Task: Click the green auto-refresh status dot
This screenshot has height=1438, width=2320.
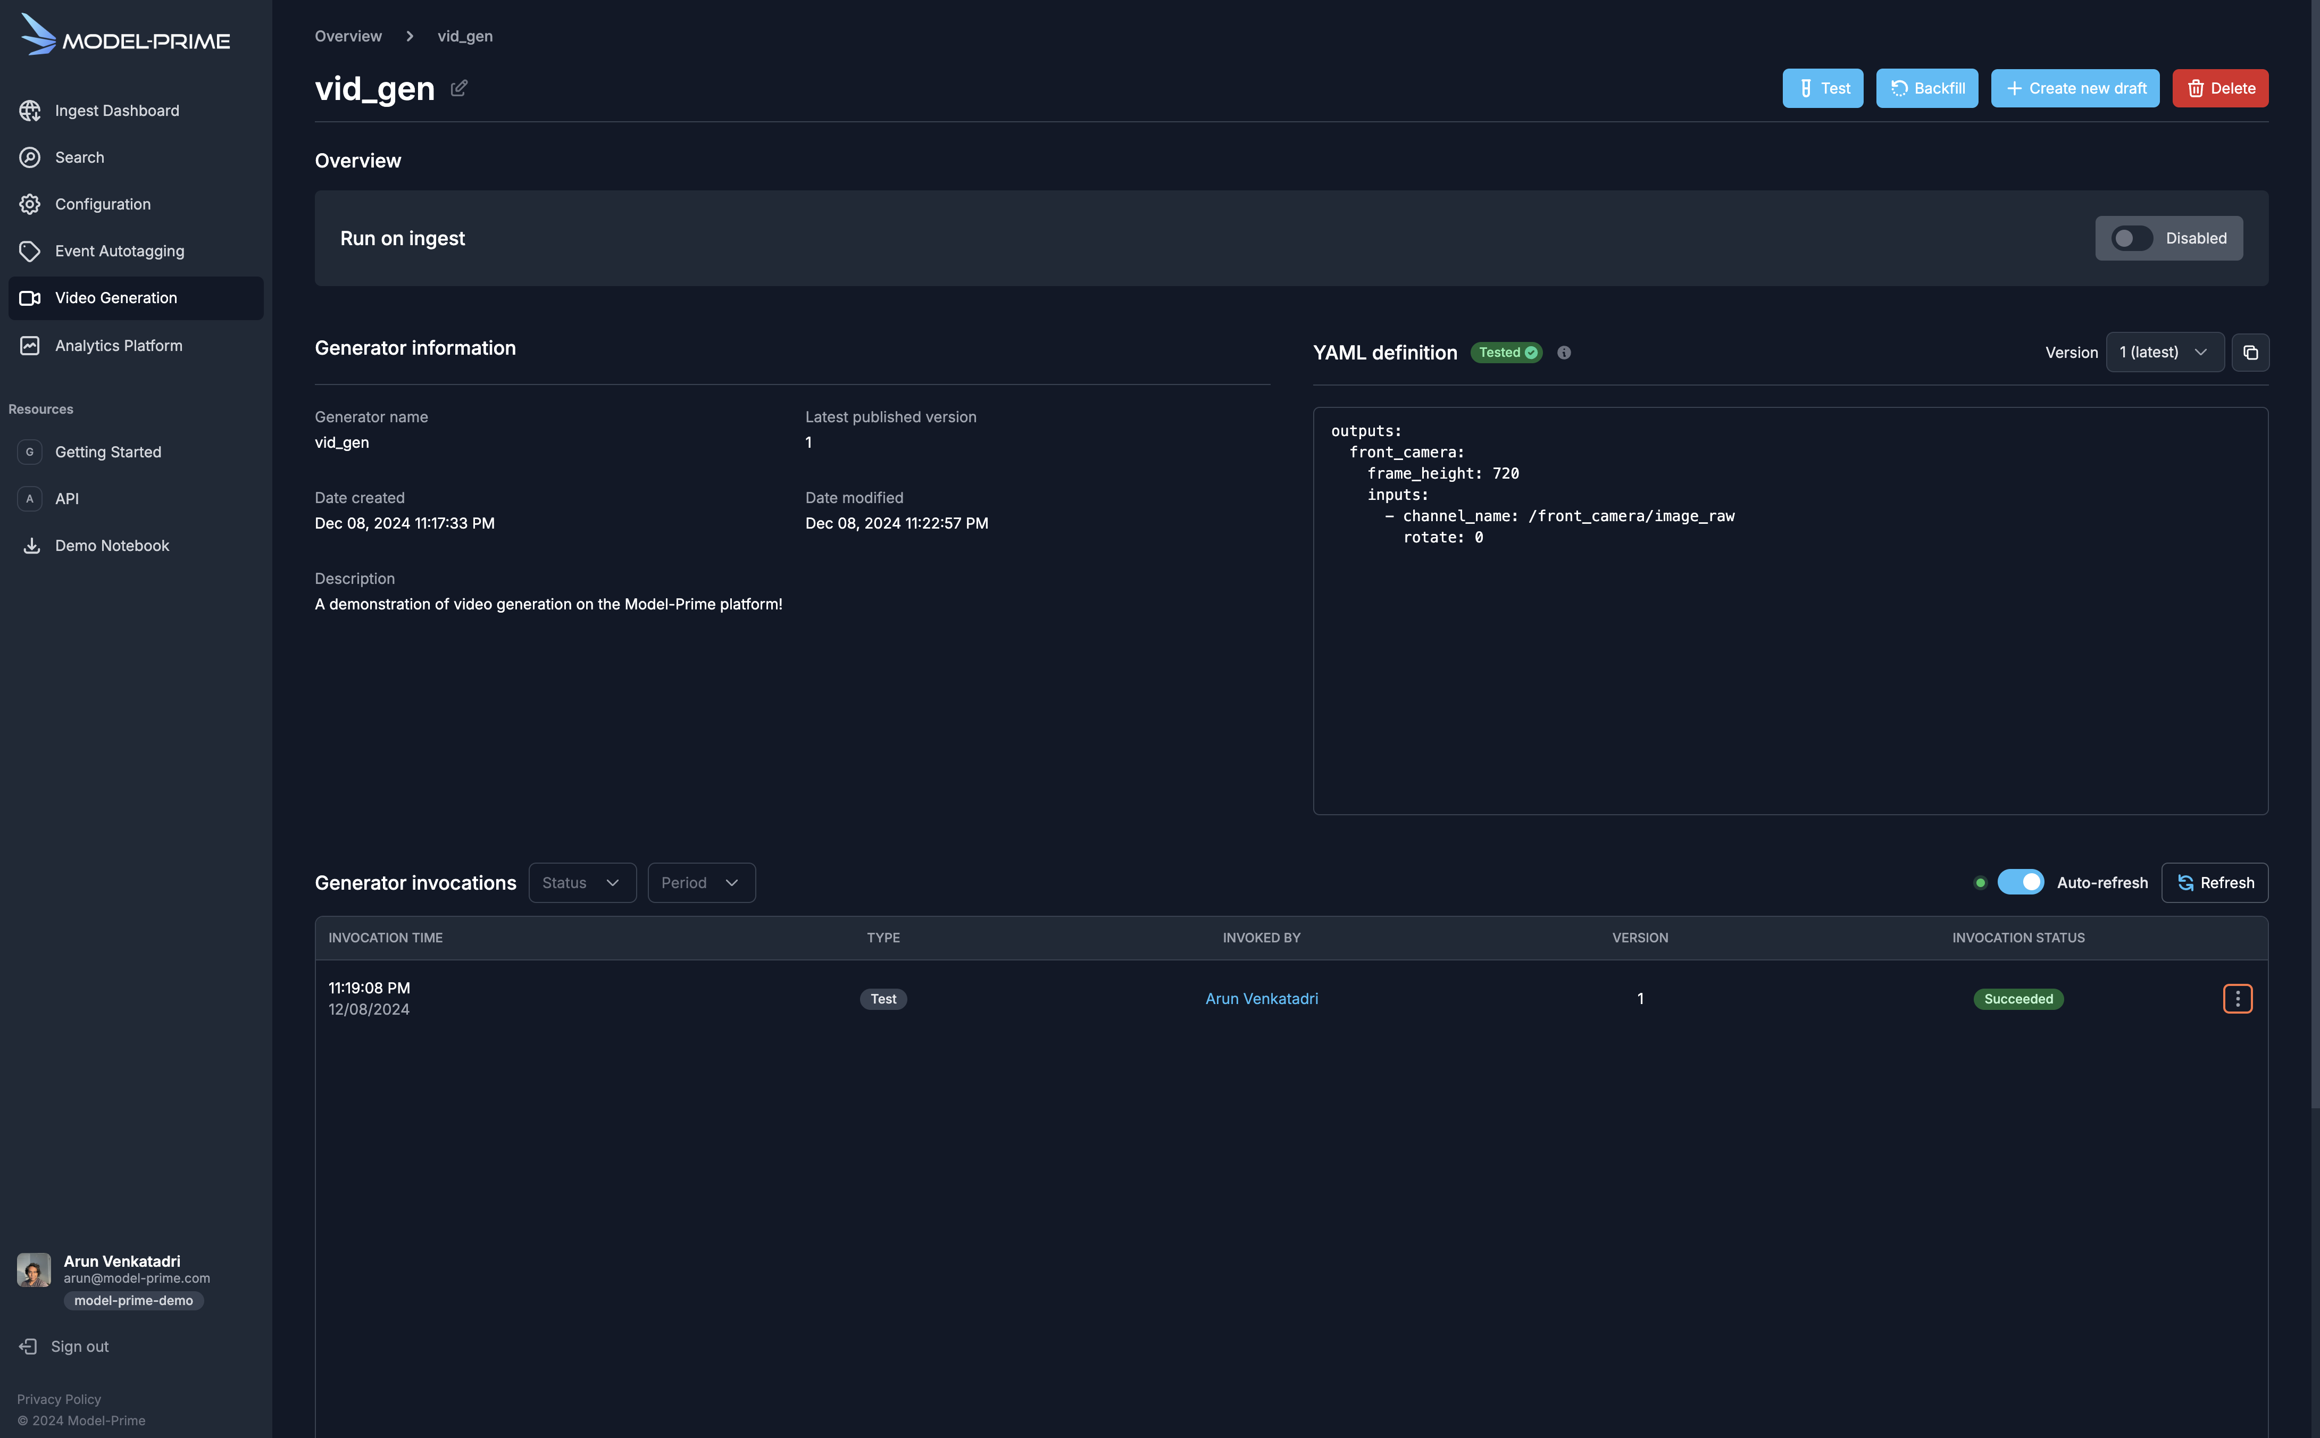Action: tap(1981, 883)
